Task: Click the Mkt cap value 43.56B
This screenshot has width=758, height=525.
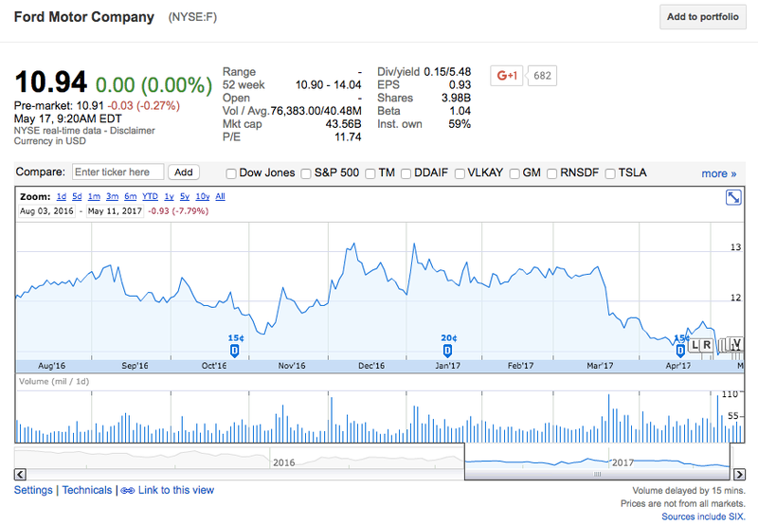Action: point(343,124)
